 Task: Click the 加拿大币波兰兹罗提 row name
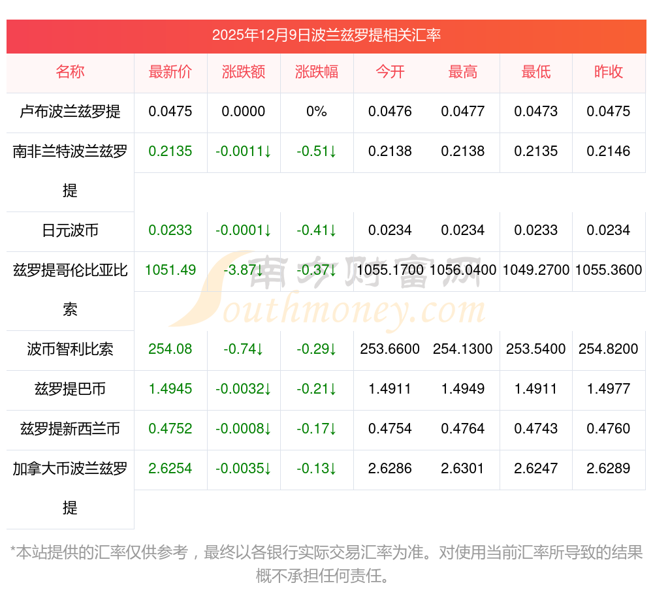[x=70, y=488]
